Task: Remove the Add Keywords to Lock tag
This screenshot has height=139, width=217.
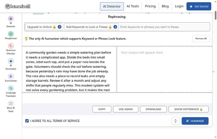Action: pos(115,27)
